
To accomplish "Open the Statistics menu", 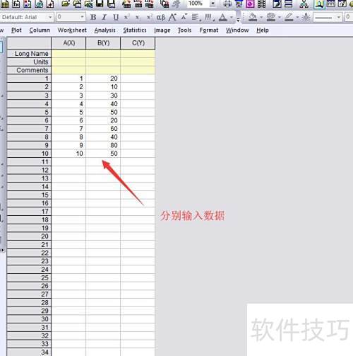I will click(x=135, y=30).
